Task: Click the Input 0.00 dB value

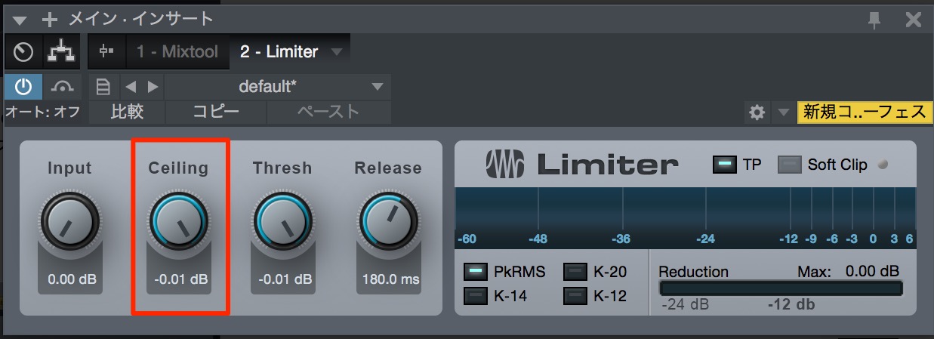Action: coord(72,279)
